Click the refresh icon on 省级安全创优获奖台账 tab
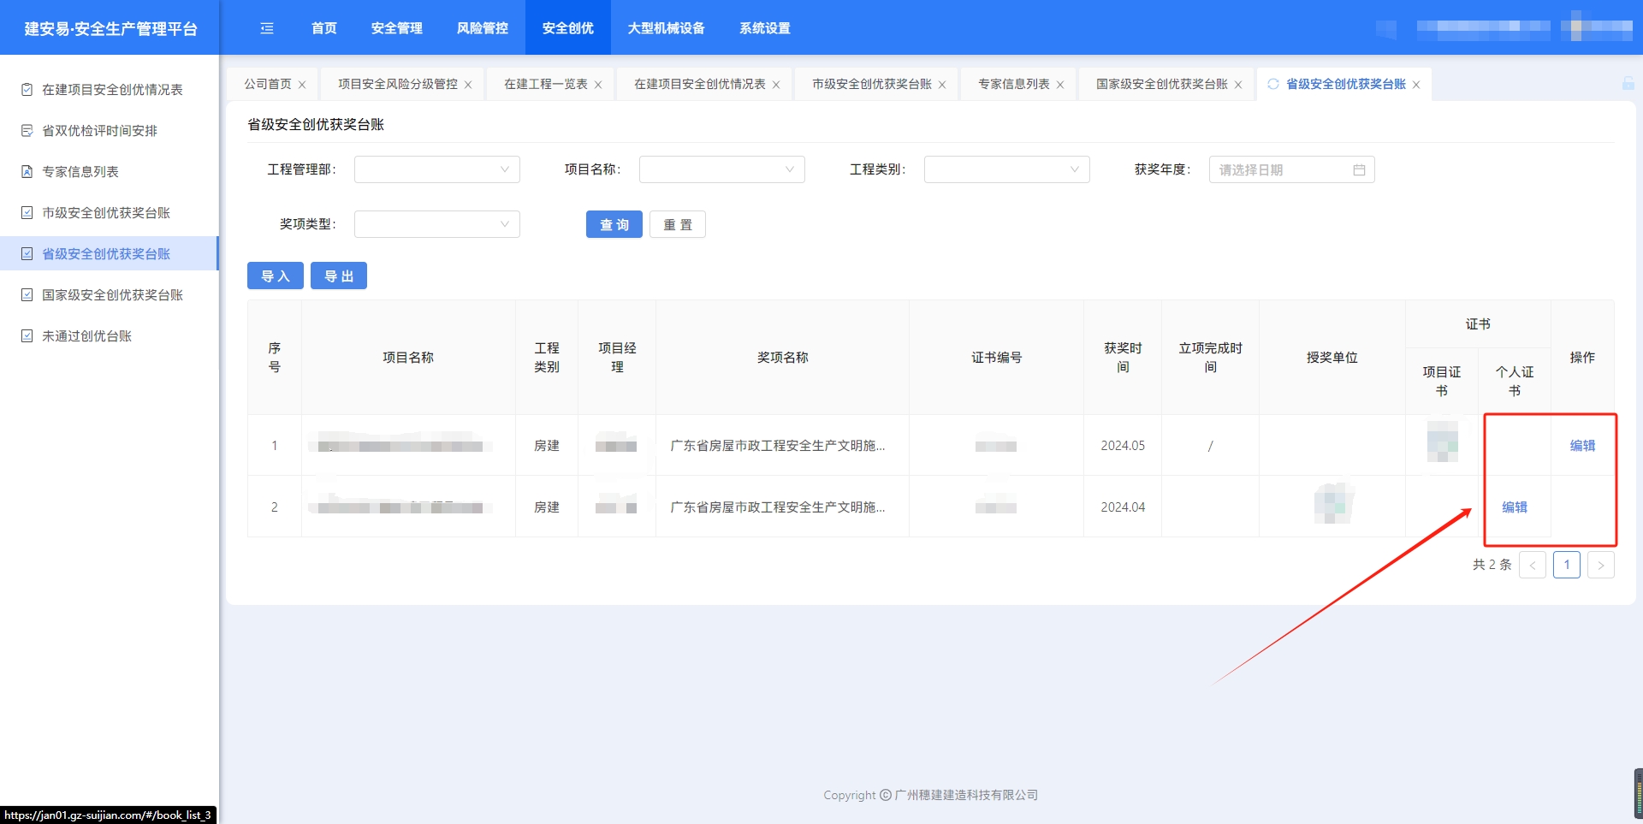The width and height of the screenshot is (1643, 824). coord(1273,84)
